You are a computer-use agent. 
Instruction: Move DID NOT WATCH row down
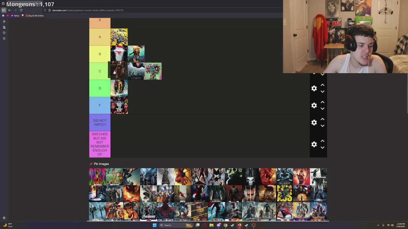[323, 126]
